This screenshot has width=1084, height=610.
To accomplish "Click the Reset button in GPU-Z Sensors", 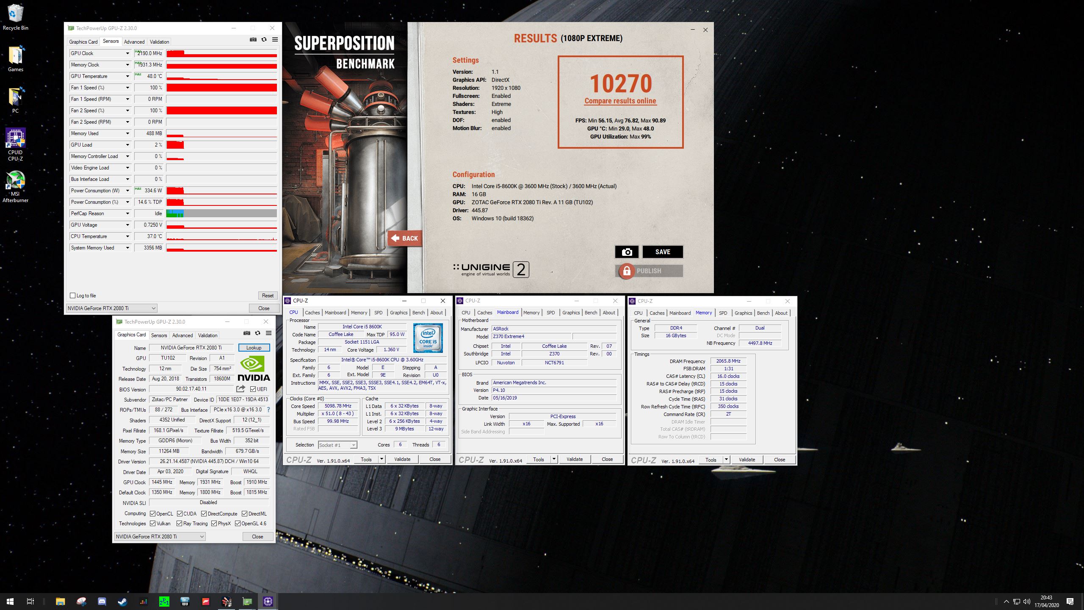I will pyautogui.click(x=268, y=296).
